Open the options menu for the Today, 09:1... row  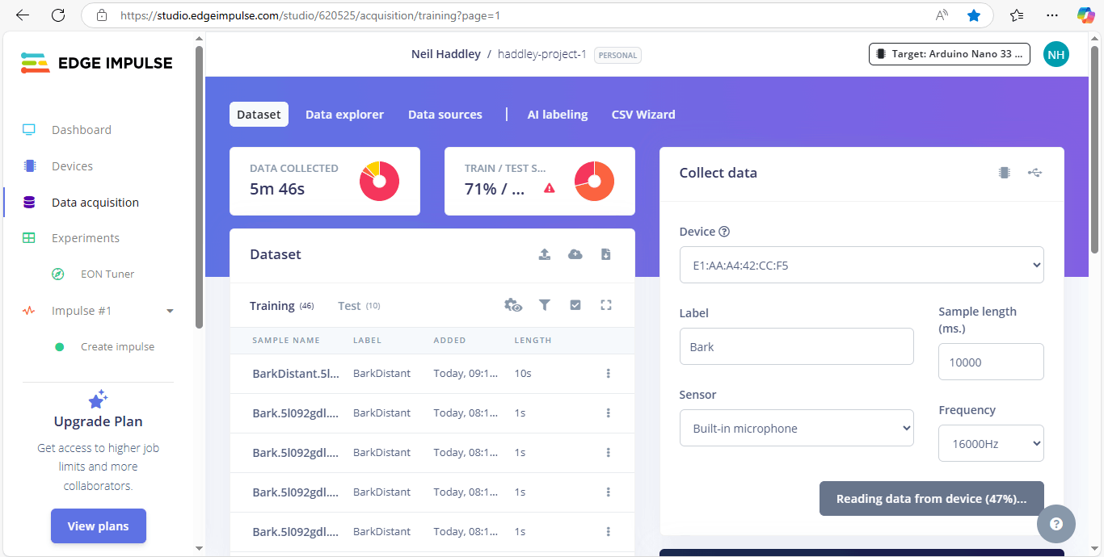coord(609,374)
